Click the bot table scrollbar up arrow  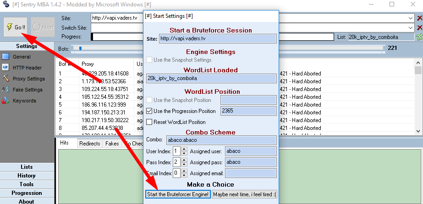coord(418,63)
